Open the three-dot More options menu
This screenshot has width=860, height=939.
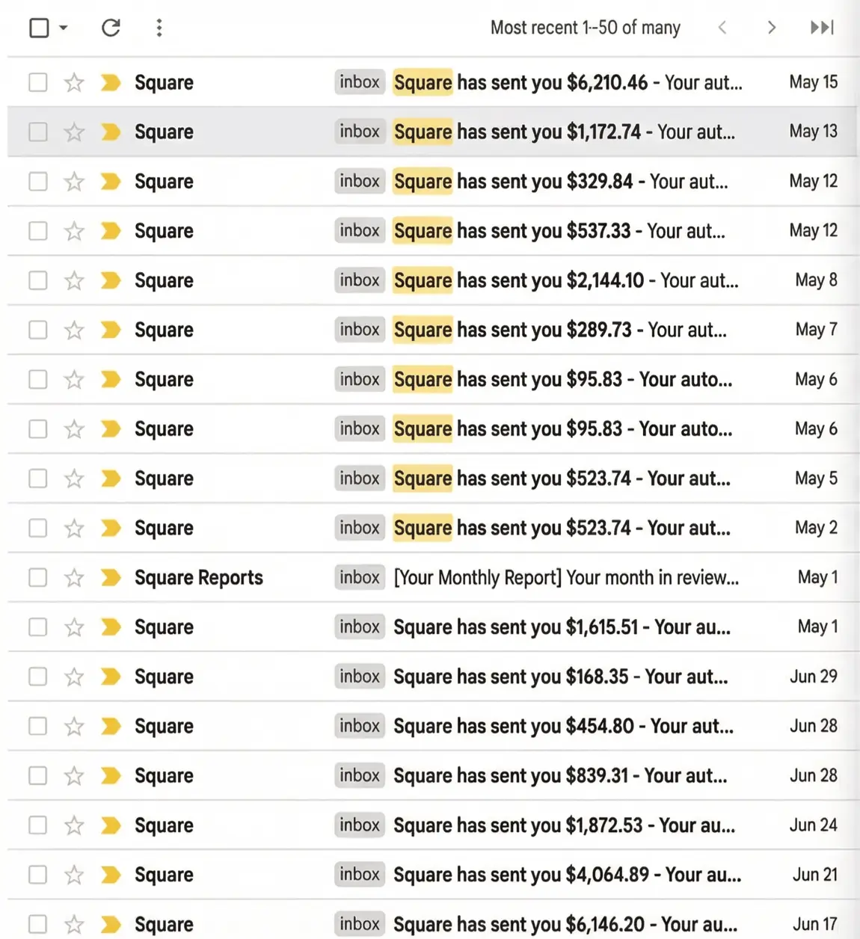click(x=159, y=28)
